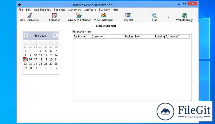Select date 14 in calendar
The width and height of the screenshot is (215, 124).
(56, 55)
